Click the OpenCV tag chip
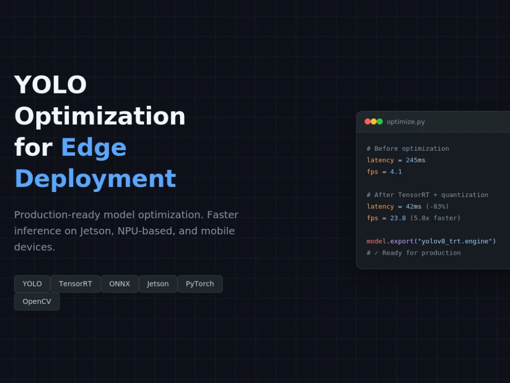This screenshot has height=383, width=510. point(37,301)
